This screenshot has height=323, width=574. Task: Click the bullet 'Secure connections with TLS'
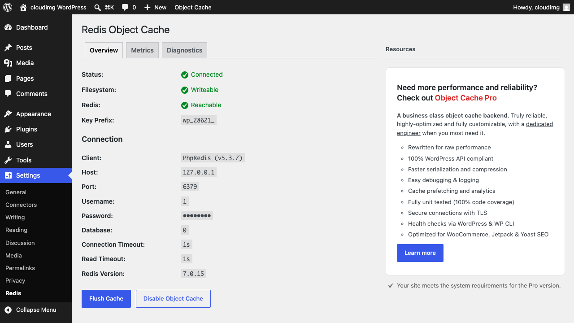(448, 213)
